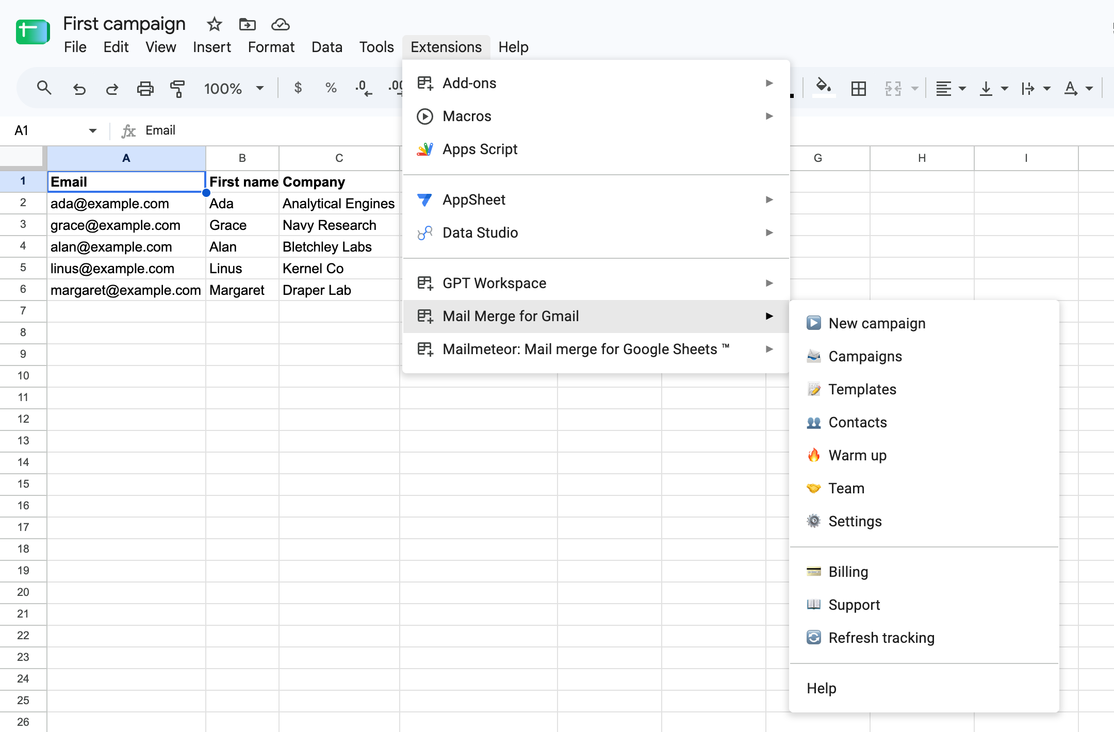Click the undo arrow
This screenshot has height=732, width=1114.
click(79, 89)
